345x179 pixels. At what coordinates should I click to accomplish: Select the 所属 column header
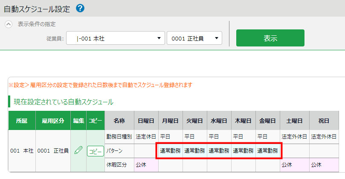tap(22, 121)
